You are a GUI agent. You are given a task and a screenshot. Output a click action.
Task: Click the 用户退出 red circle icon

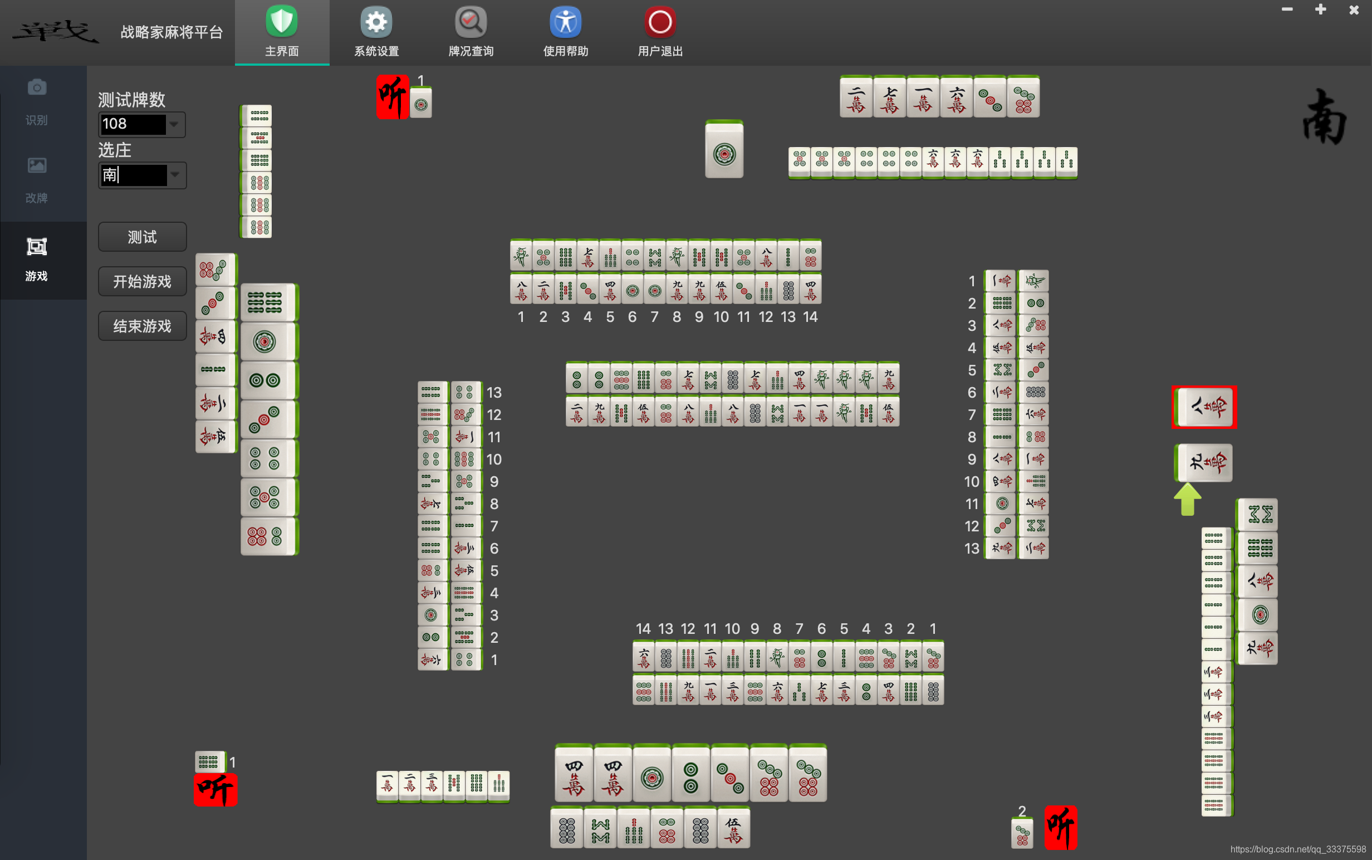[660, 23]
